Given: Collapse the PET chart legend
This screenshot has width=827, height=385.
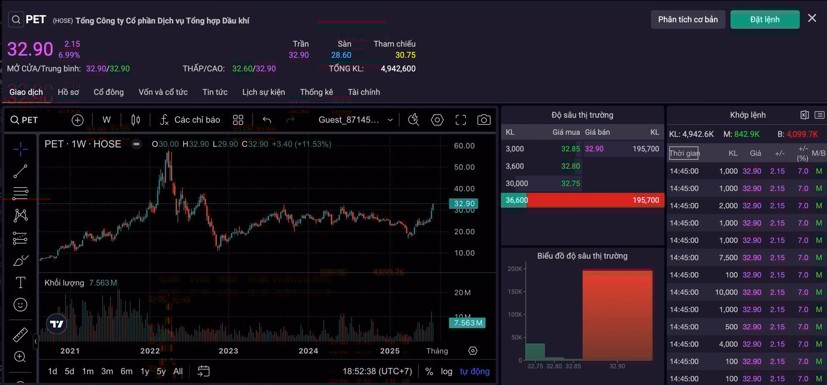Looking at the screenshot, I should pyautogui.click(x=137, y=144).
